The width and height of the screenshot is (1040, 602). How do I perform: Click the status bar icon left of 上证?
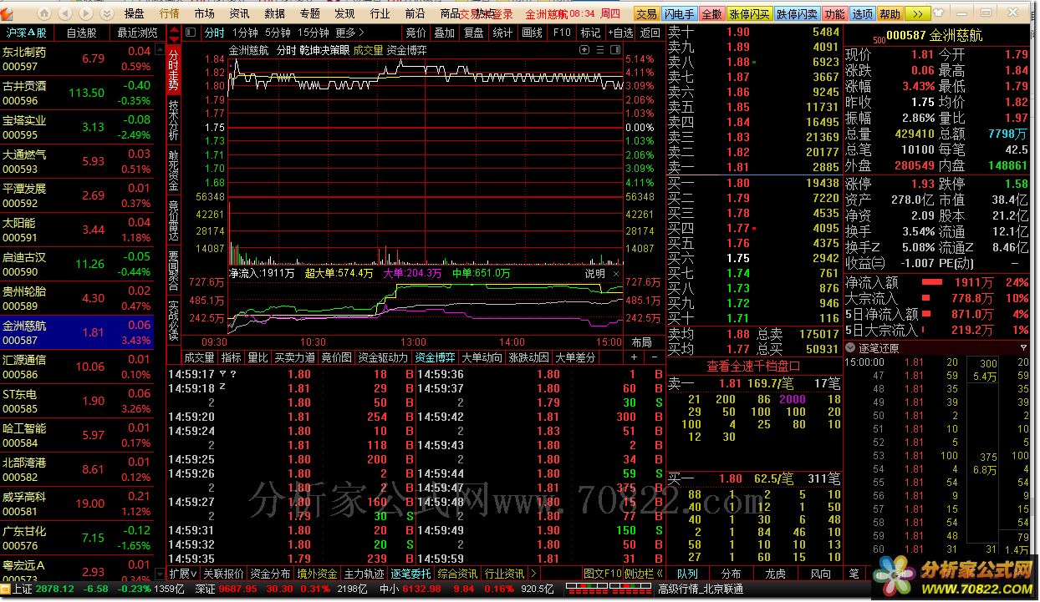pos(6,589)
